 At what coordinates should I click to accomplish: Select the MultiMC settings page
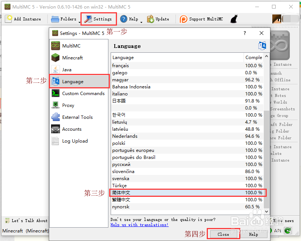(79, 46)
